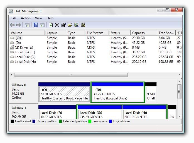Open the View menu

[38, 18]
